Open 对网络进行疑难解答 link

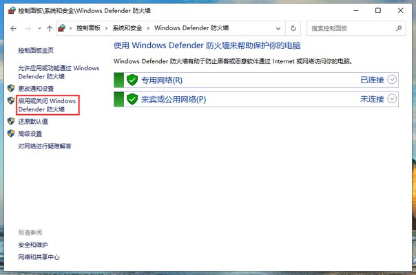click(x=45, y=146)
